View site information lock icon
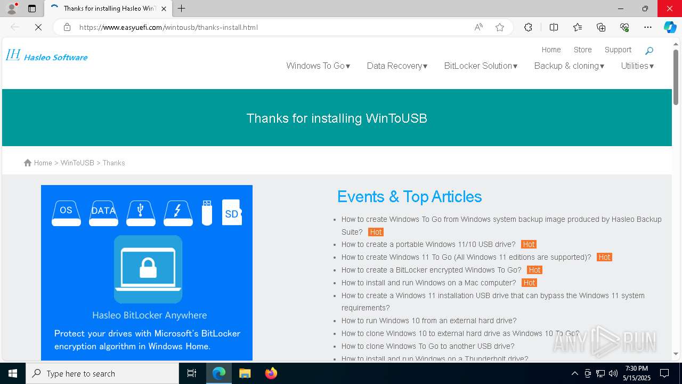The height and width of the screenshot is (384, 682). (x=67, y=27)
